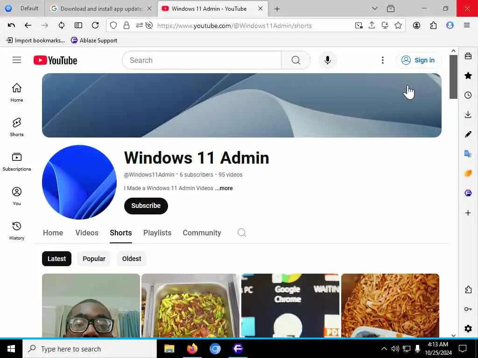Image resolution: width=478 pixels, height=358 pixels.
Task: Switch to the channel Videos tab
Action: click(x=87, y=233)
